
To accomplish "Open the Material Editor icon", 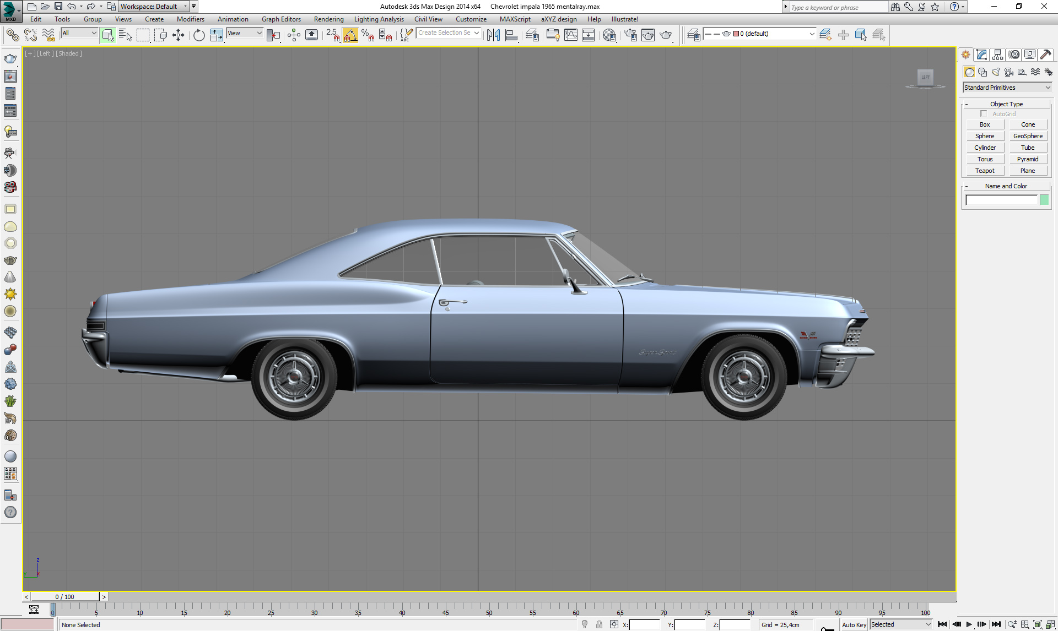I will 609,35.
